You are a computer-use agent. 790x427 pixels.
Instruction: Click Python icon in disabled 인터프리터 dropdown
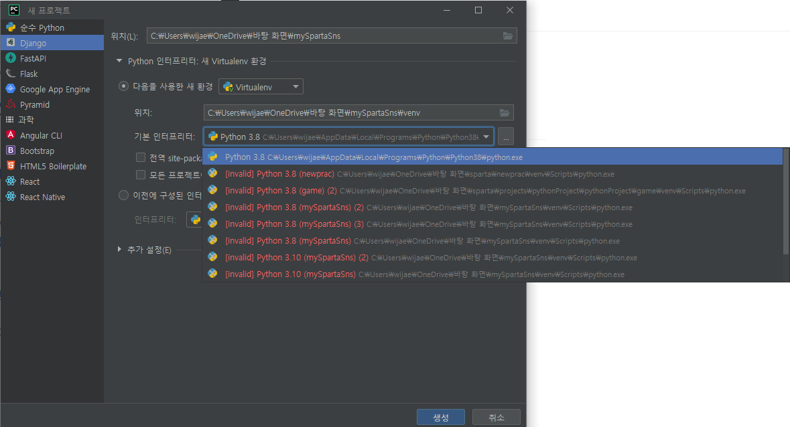(x=196, y=220)
